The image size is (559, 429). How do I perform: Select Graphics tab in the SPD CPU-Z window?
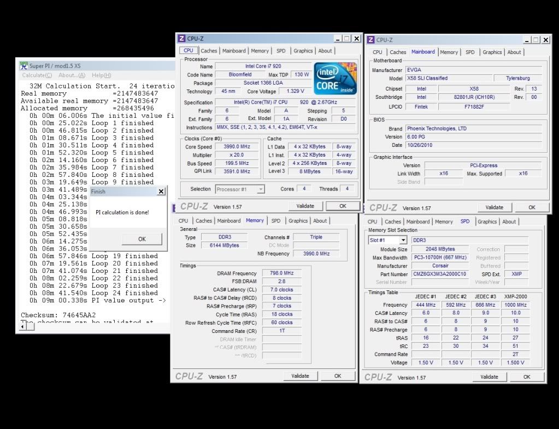pos(487,222)
